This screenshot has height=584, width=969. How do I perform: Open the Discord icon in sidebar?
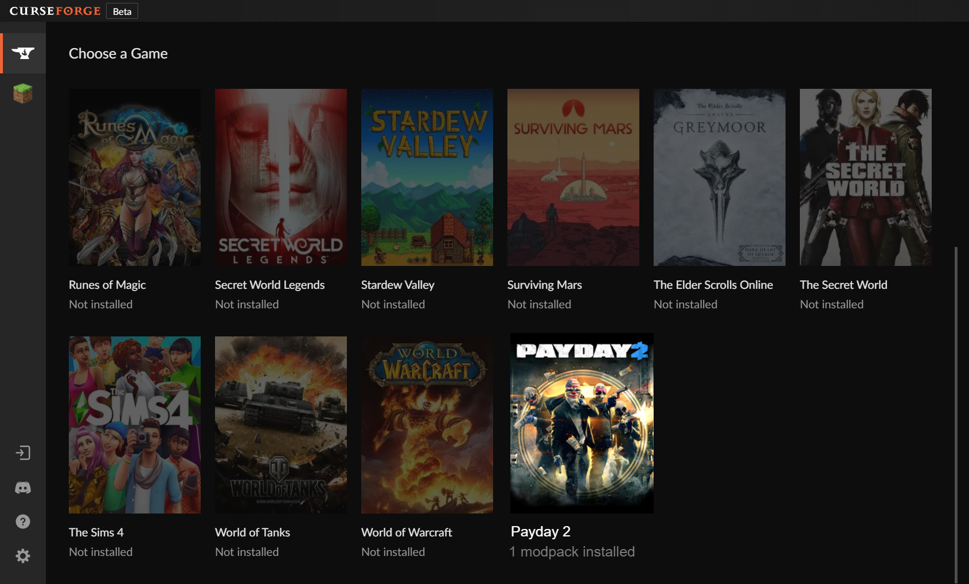[x=23, y=488]
